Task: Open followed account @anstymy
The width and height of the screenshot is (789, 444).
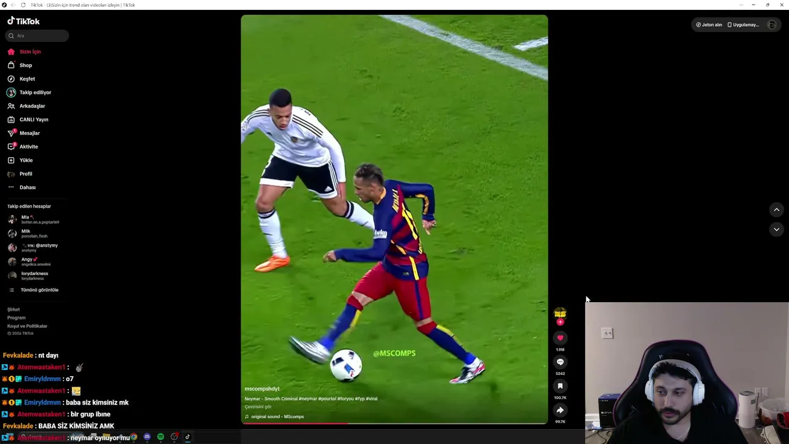Action: [x=34, y=248]
